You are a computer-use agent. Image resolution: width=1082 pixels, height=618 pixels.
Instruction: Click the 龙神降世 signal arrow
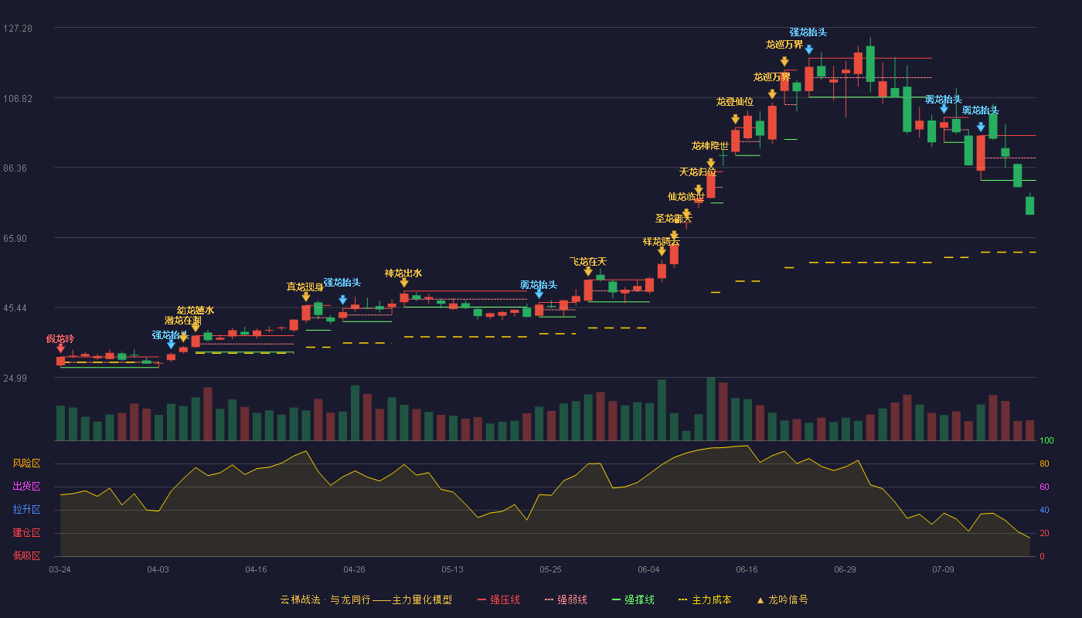pos(711,163)
